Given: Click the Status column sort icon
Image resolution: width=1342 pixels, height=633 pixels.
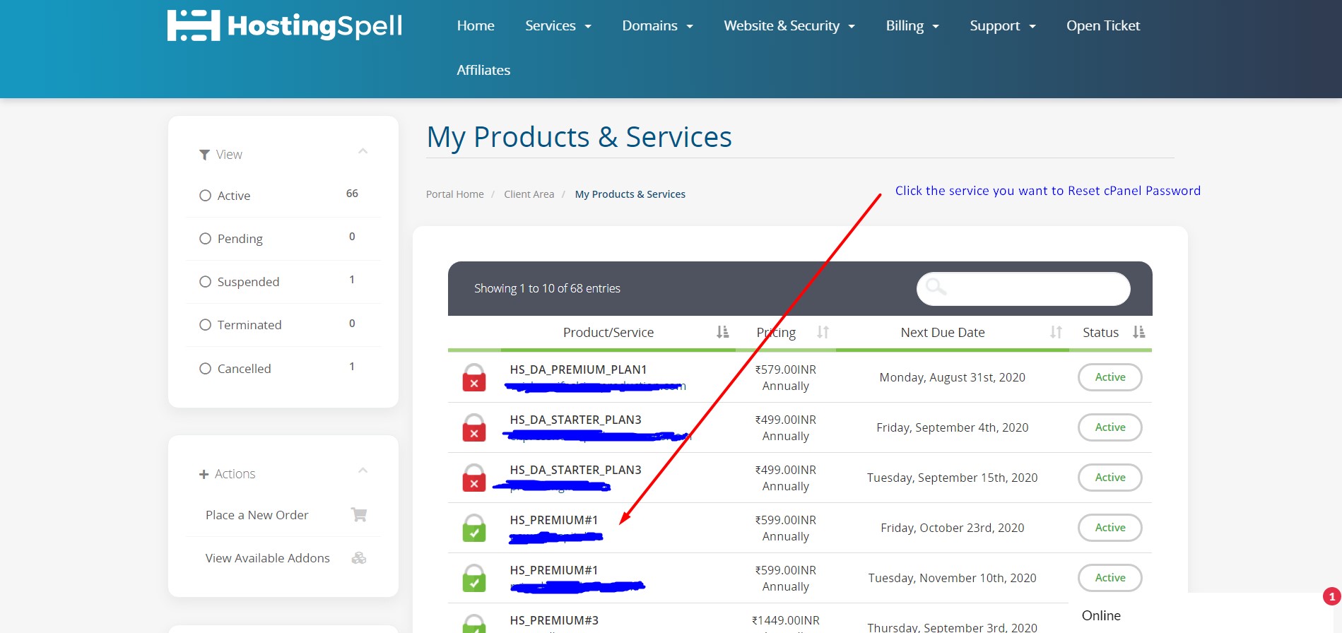Looking at the screenshot, I should (x=1138, y=332).
